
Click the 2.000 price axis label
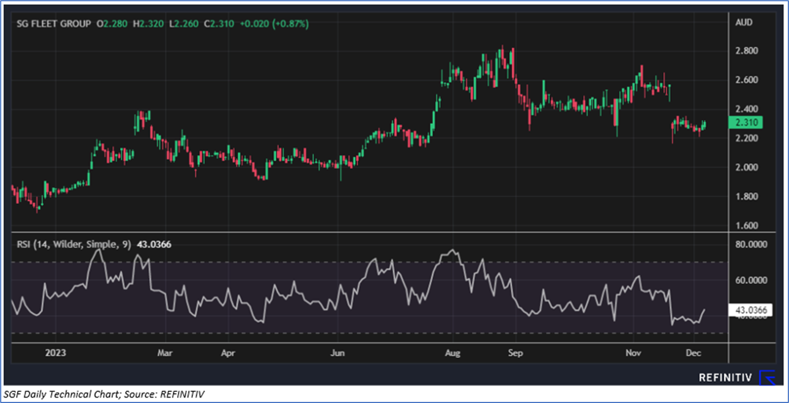pyautogui.click(x=746, y=167)
